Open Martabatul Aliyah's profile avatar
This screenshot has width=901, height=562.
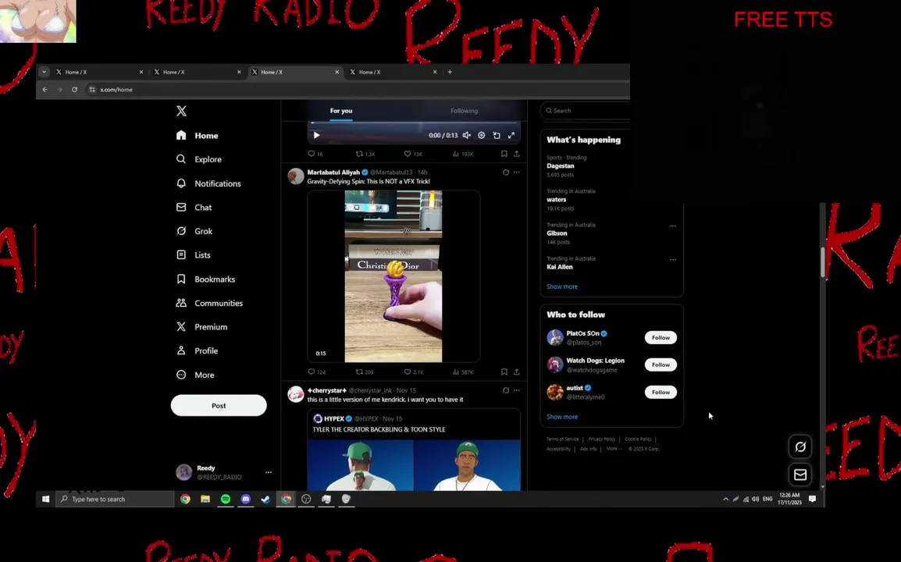(x=295, y=176)
